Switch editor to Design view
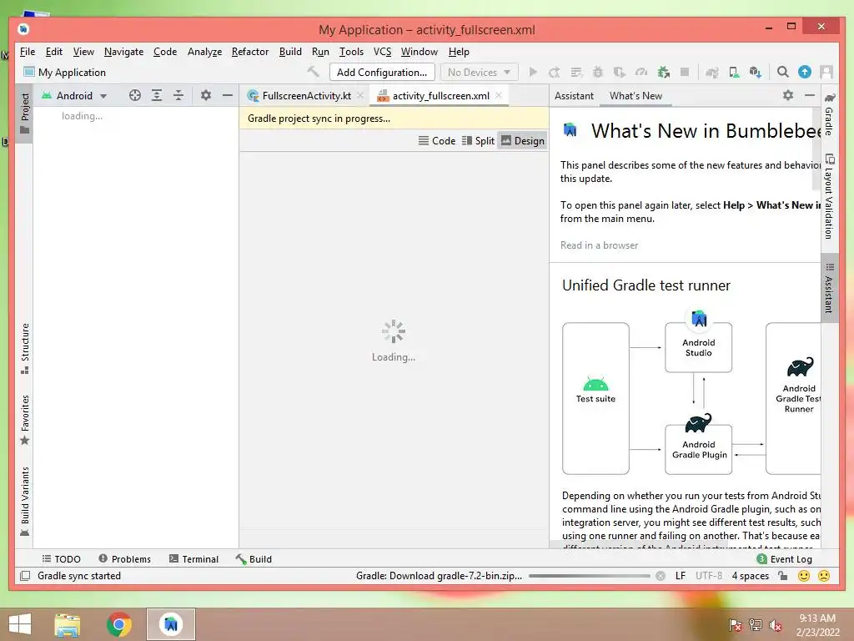854x641 pixels. coord(523,140)
